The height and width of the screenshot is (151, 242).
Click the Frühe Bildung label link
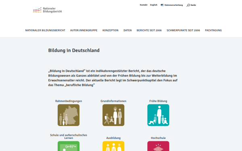158,101
